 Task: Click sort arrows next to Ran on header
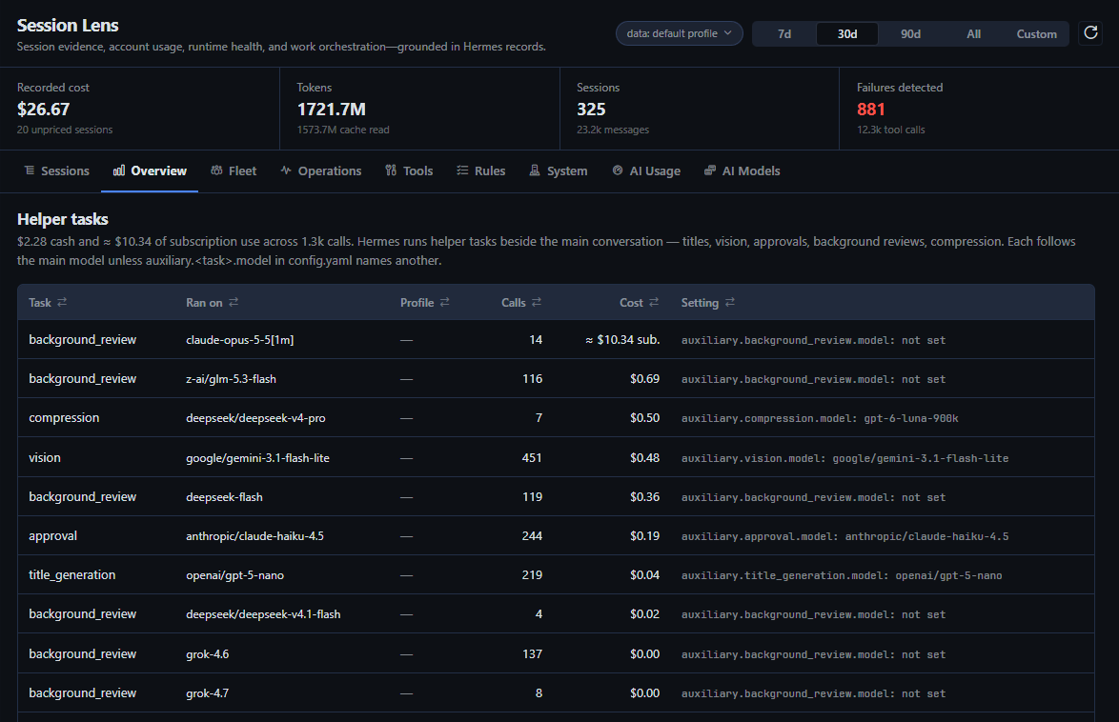pyautogui.click(x=234, y=303)
